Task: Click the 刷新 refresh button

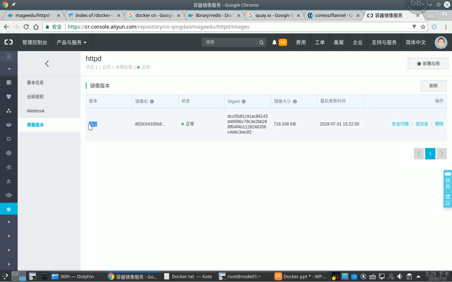Action: click(x=434, y=86)
